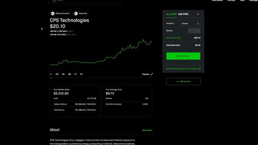Click the Market Price help icon
Viewport: 258px width, 145px height.
(179, 38)
